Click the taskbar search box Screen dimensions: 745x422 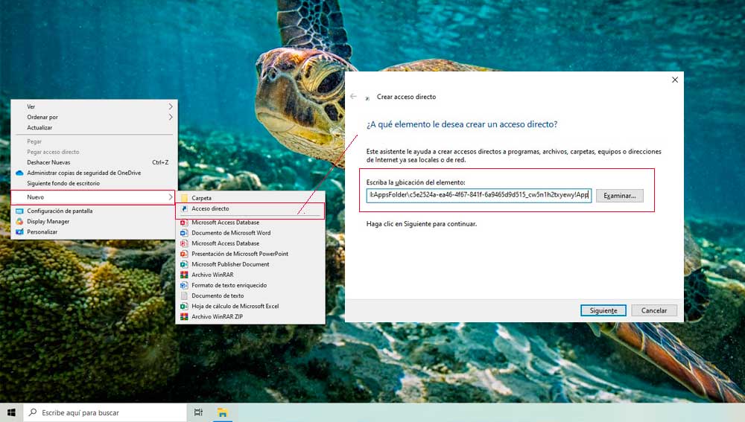pyautogui.click(x=105, y=412)
